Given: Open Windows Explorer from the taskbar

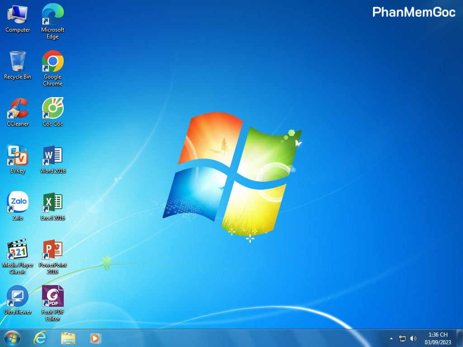Looking at the screenshot, I should pos(68,338).
